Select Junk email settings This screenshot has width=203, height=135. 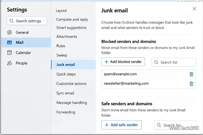[74, 65]
